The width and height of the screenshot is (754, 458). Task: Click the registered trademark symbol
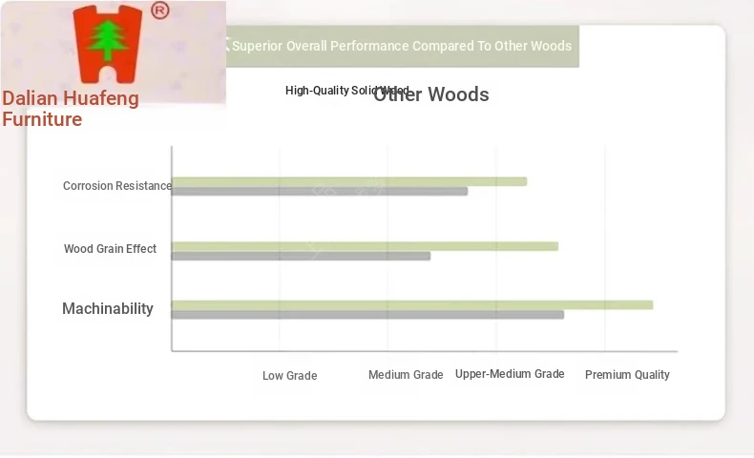point(160,10)
